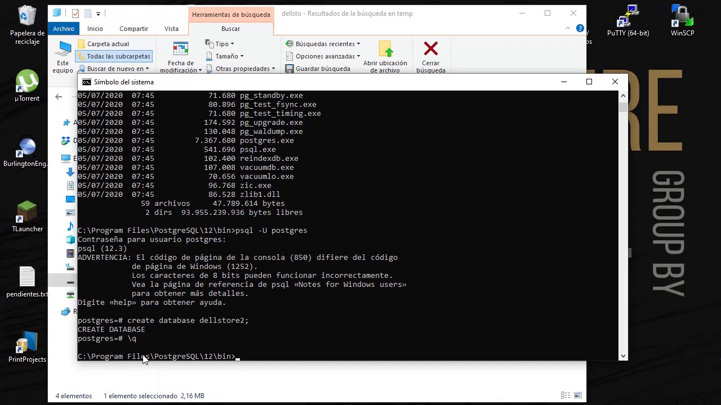Minimize the Símbolo del sistema window
The width and height of the screenshot is (721, 405).
[x=563, y=82]
